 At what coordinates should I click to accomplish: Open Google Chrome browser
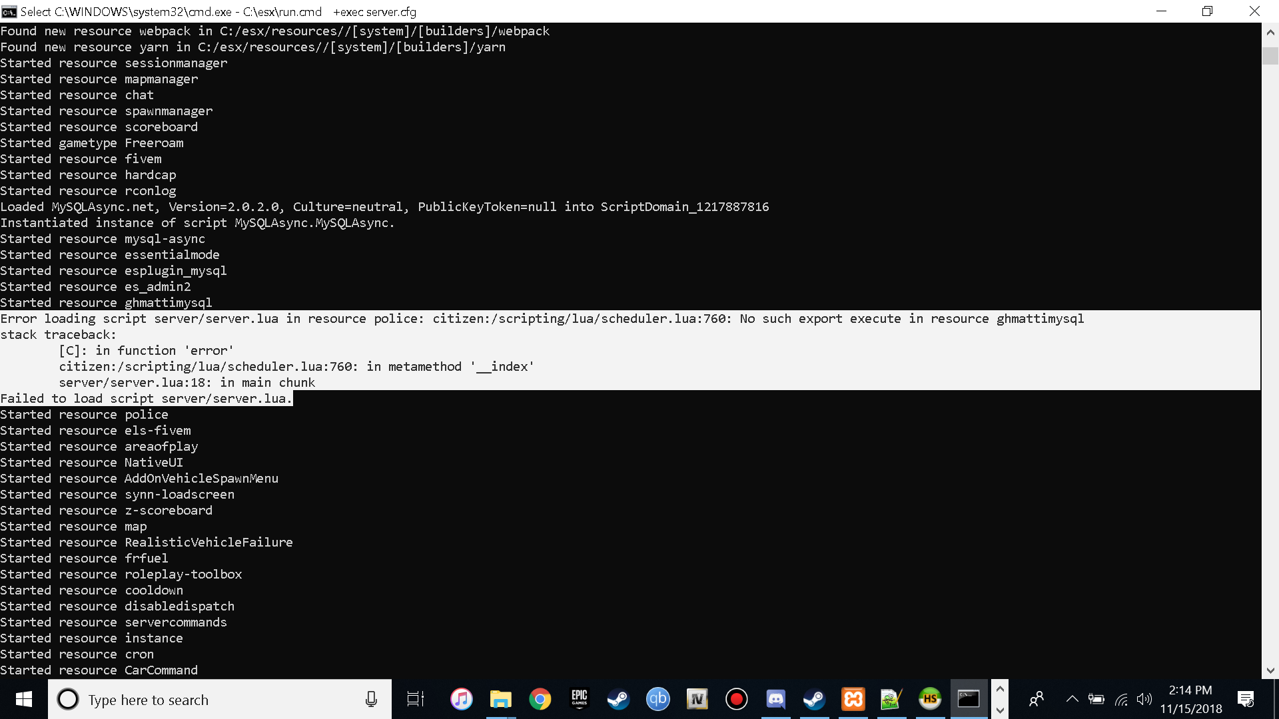point(540,699)
